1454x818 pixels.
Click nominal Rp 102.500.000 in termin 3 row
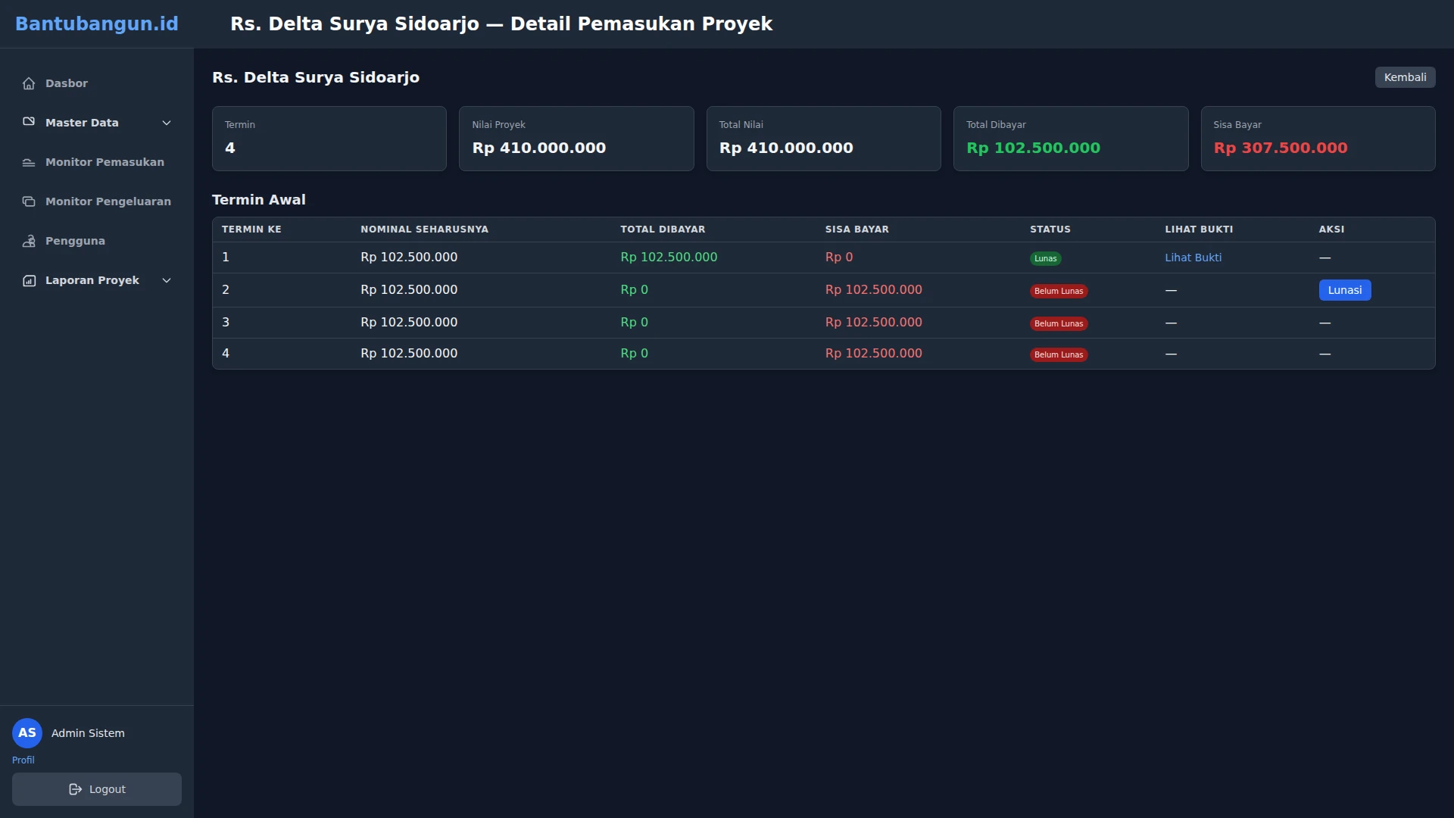click(x=409, y=322)
